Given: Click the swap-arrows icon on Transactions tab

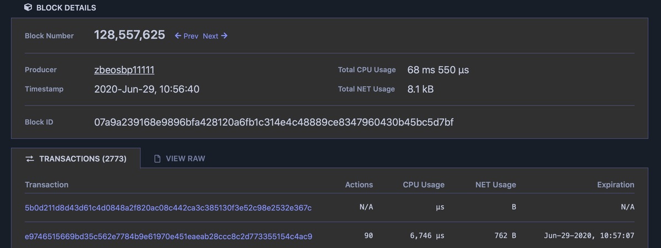Looking at the screenshot, I should click(30, 159).
